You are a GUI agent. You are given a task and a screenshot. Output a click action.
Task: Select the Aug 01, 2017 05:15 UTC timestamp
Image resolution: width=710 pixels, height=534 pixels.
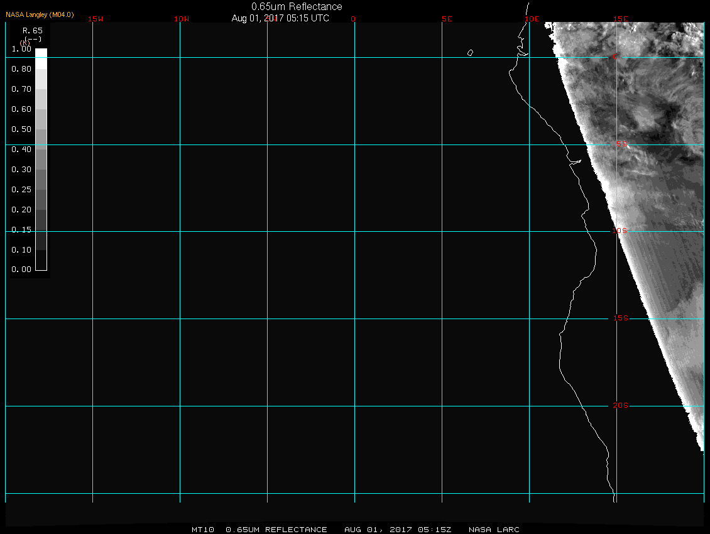(x=280, y=18)
